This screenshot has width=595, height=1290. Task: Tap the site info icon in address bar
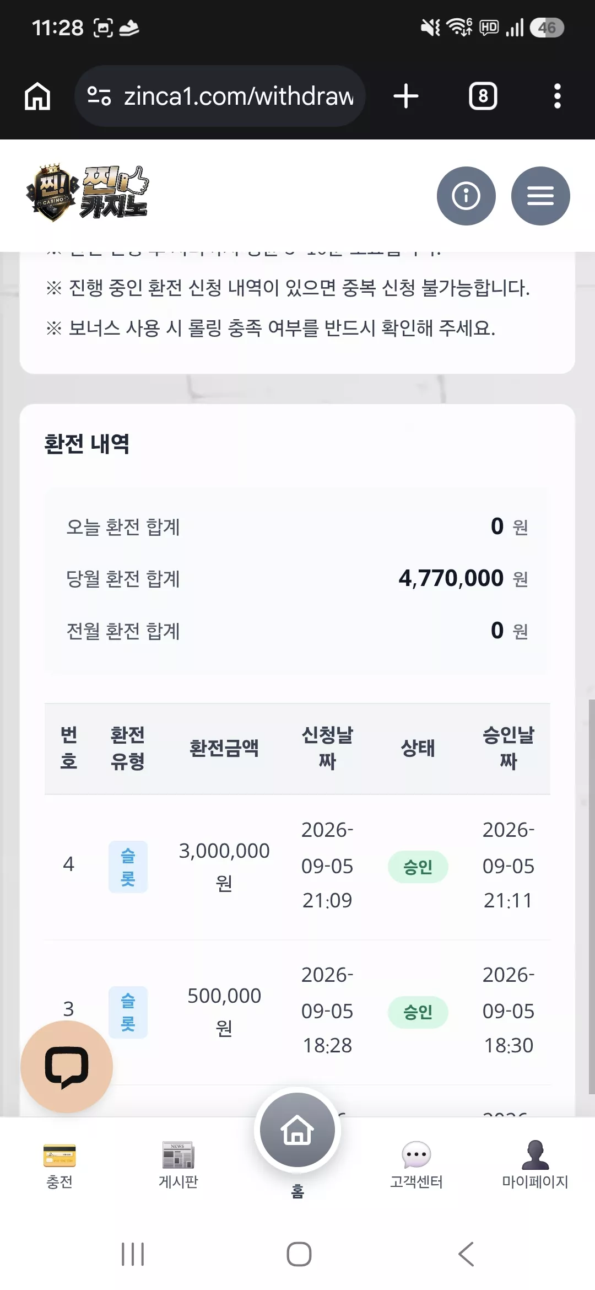(x=99, y=96)
